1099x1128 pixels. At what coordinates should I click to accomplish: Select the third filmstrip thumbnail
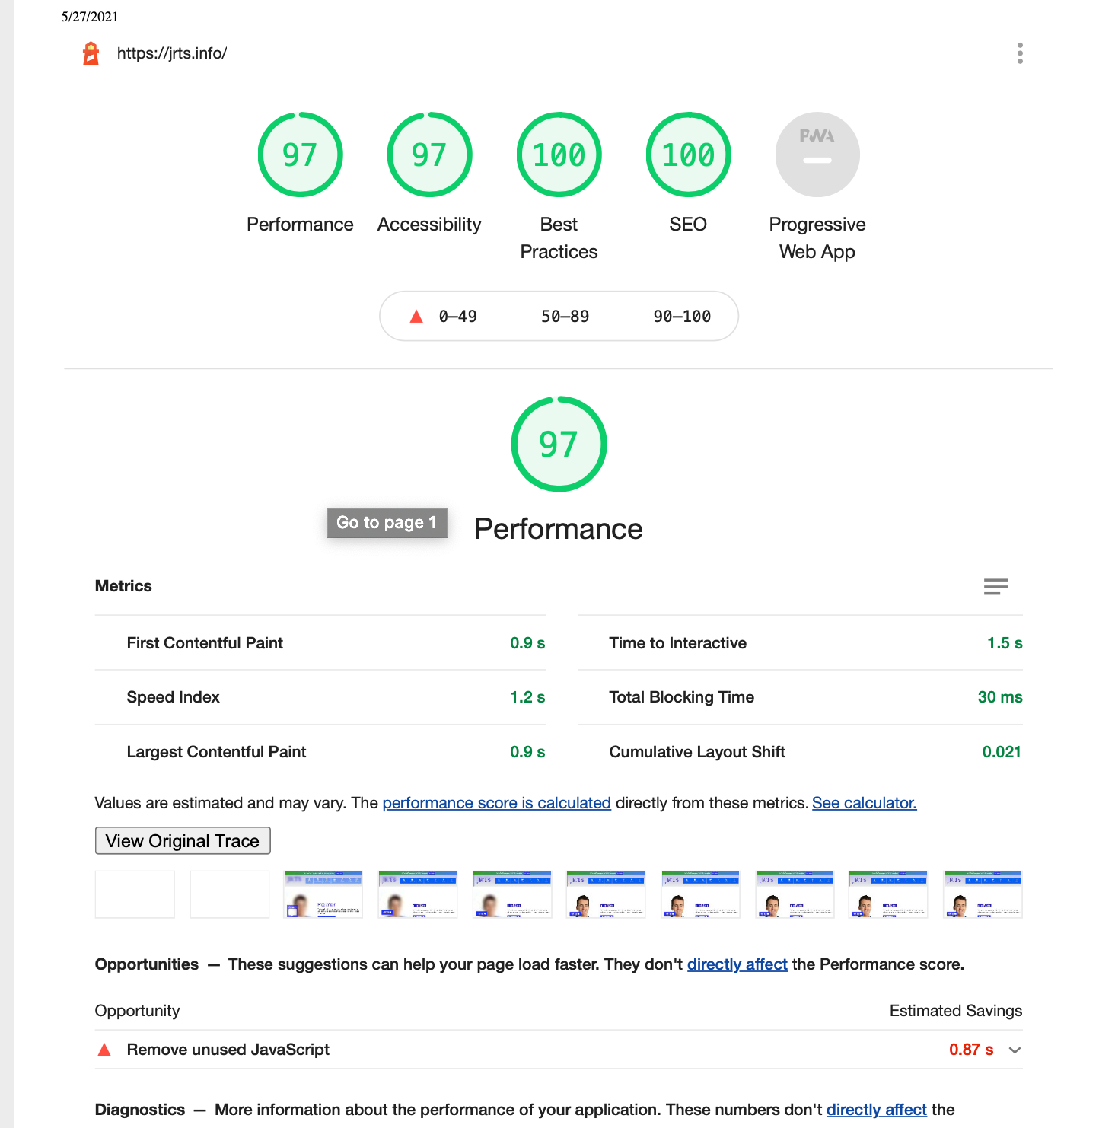323,894
